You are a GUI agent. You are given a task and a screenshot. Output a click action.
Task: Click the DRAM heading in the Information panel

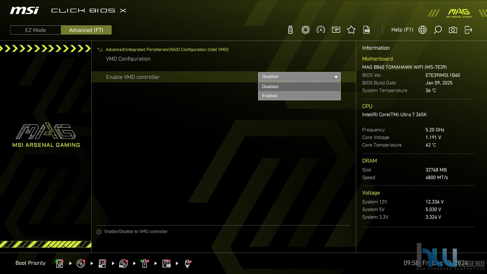click(x=369, y=161)
